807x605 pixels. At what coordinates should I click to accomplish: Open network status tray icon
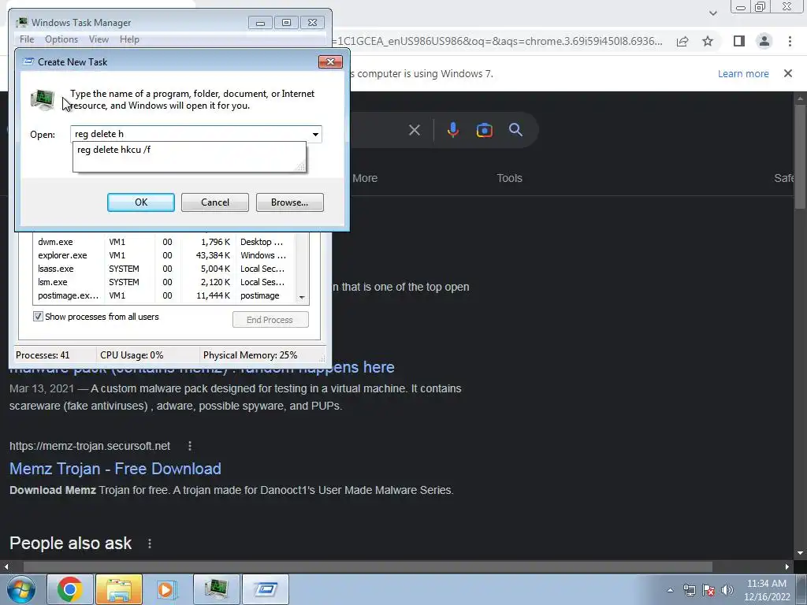click(x=689, y=591)
